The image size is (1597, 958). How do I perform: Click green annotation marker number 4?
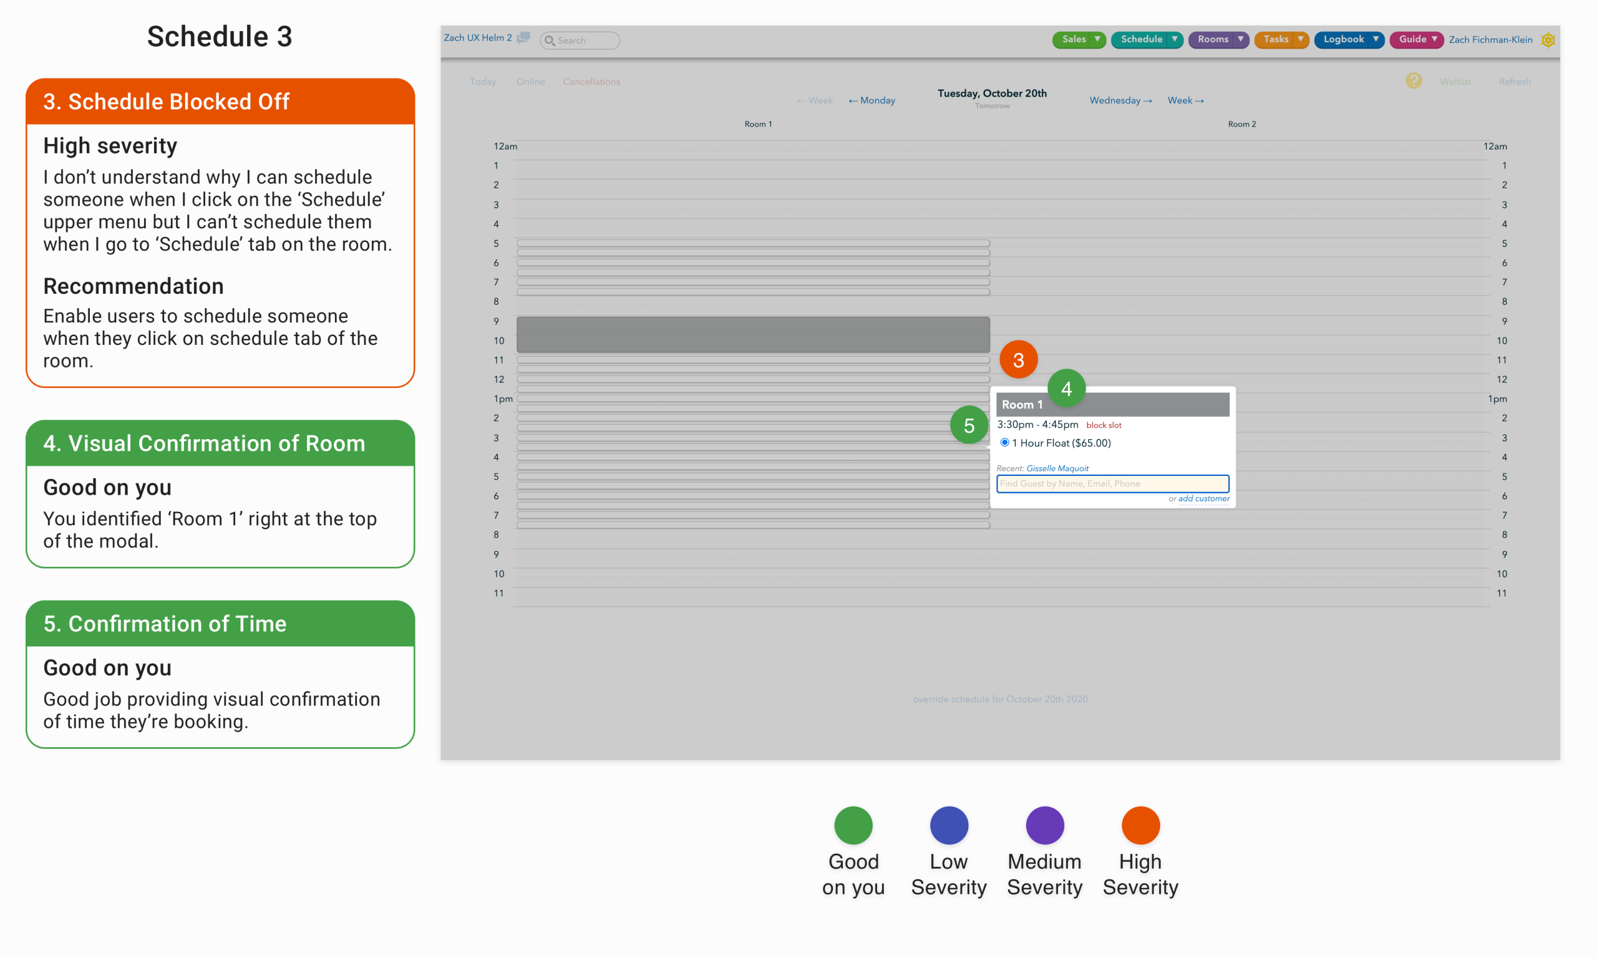tap(1065, 388)
